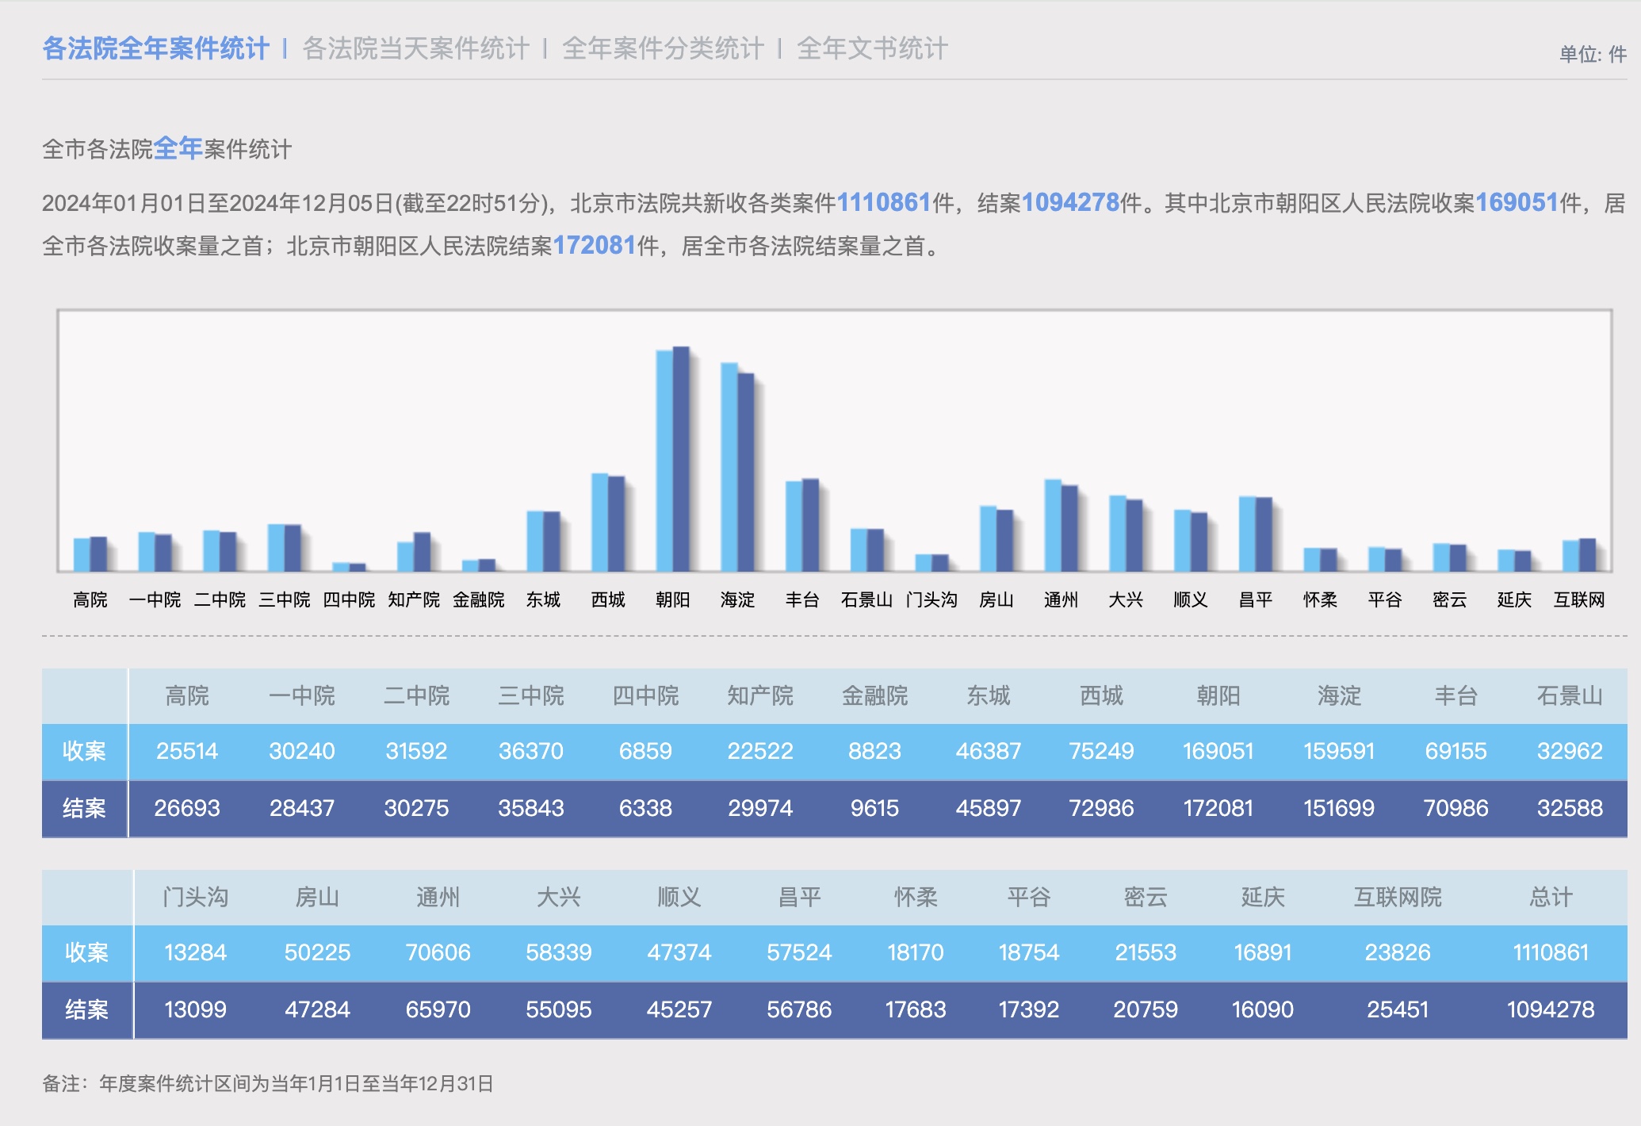Click 平谷 收案 value 18754
The height and width of the screenshot is (1126, 1641).
coord(1029,952)
